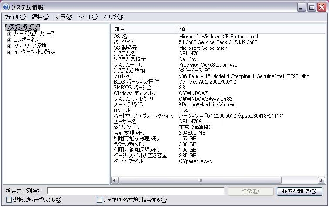
Task: Select the 合計物理メモリ row
Action: point(218,133)
